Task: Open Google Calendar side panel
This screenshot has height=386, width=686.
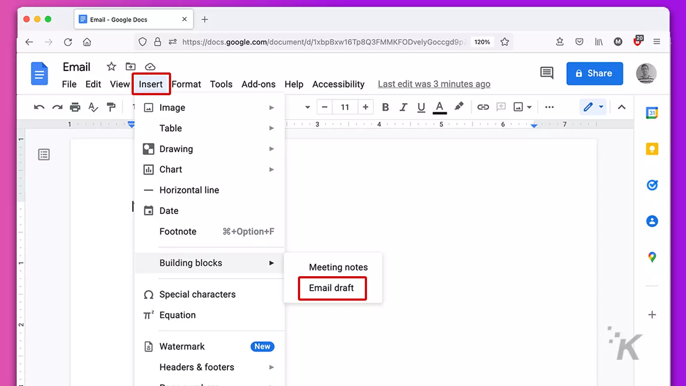Action: pos(652,113)
